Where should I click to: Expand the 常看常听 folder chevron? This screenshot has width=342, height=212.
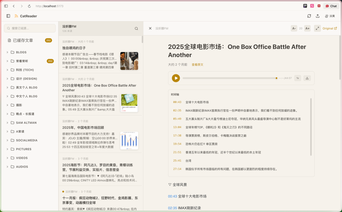coord(7,61)
